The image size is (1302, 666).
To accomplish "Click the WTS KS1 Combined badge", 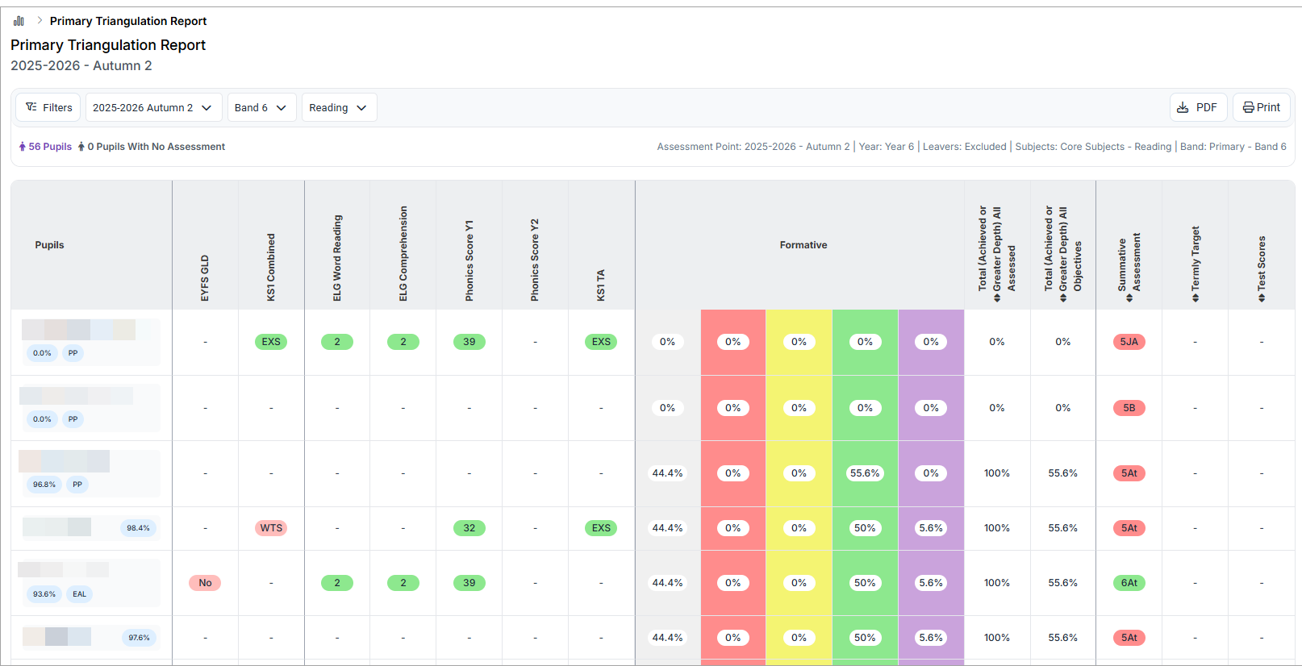I will [271, 528].
